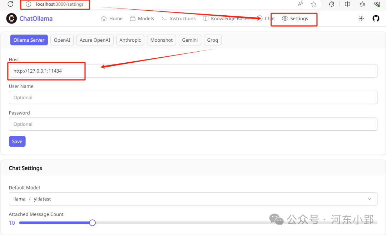Switch to the Anthropic tab

[x=130, y=40]
